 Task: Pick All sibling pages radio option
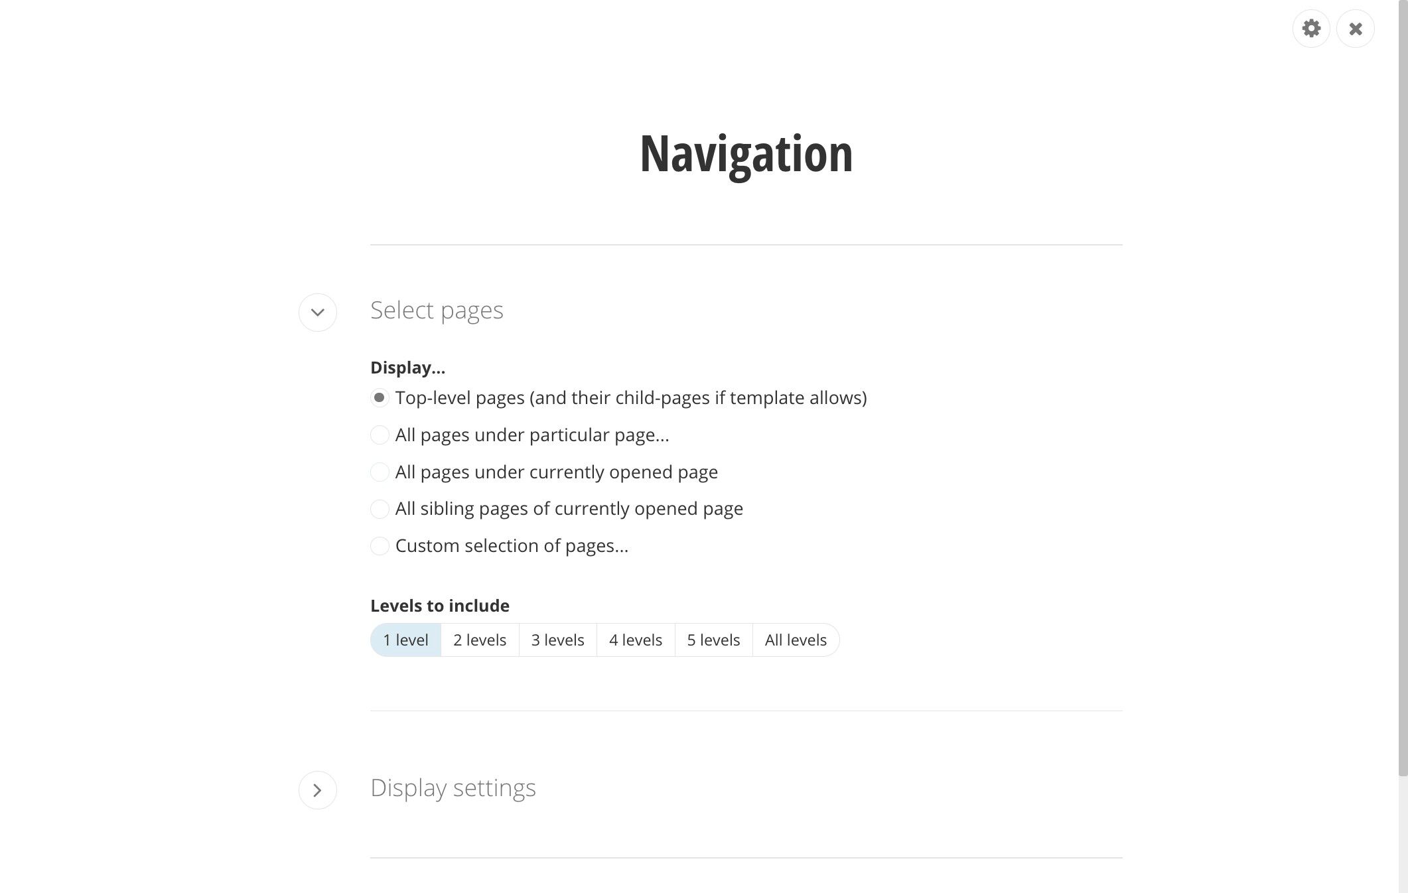pos(380,509)
